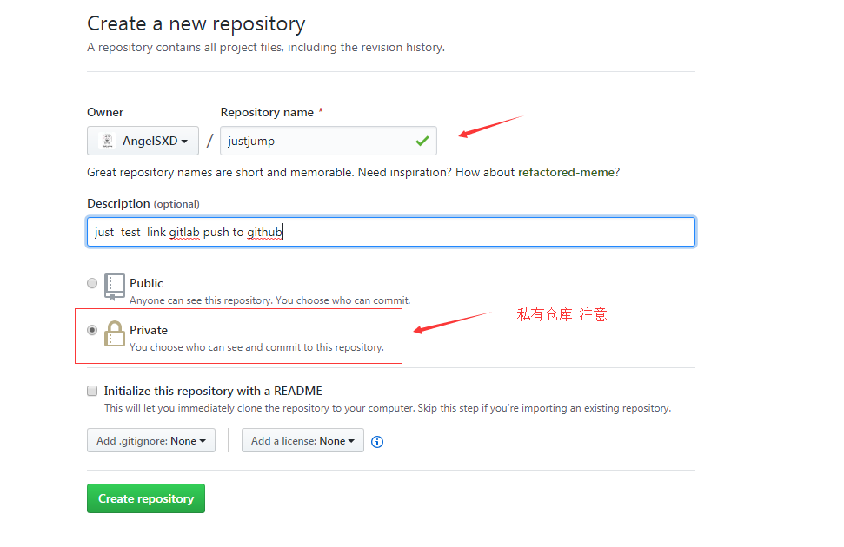Click the Create repository button
This screenshot has width=844, height=547.
click(x=146, y=498)
